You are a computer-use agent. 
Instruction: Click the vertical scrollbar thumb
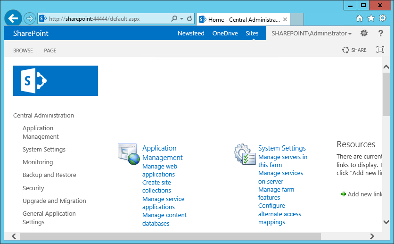coord(386,94)
